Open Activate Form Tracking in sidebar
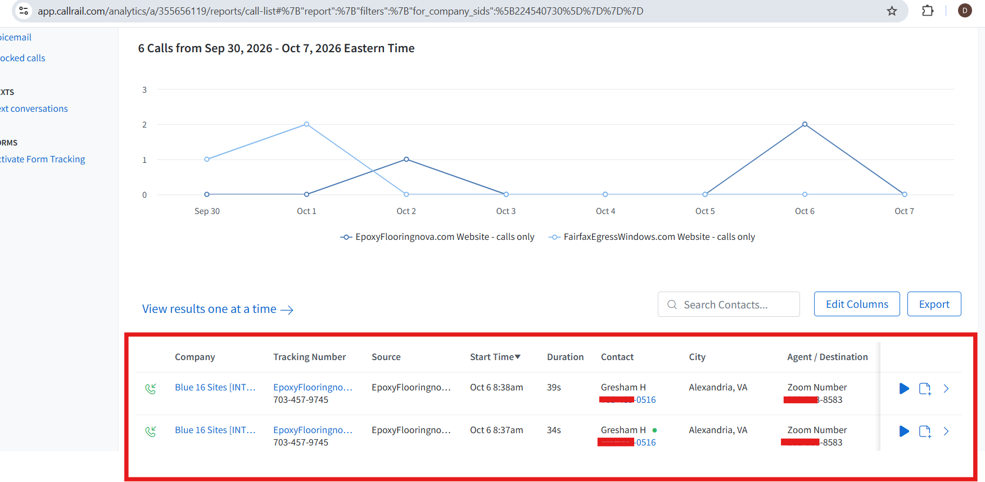 click(43, 159)
